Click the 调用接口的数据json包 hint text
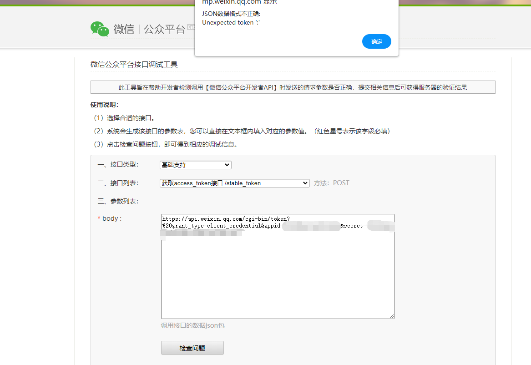 [192, 325]
